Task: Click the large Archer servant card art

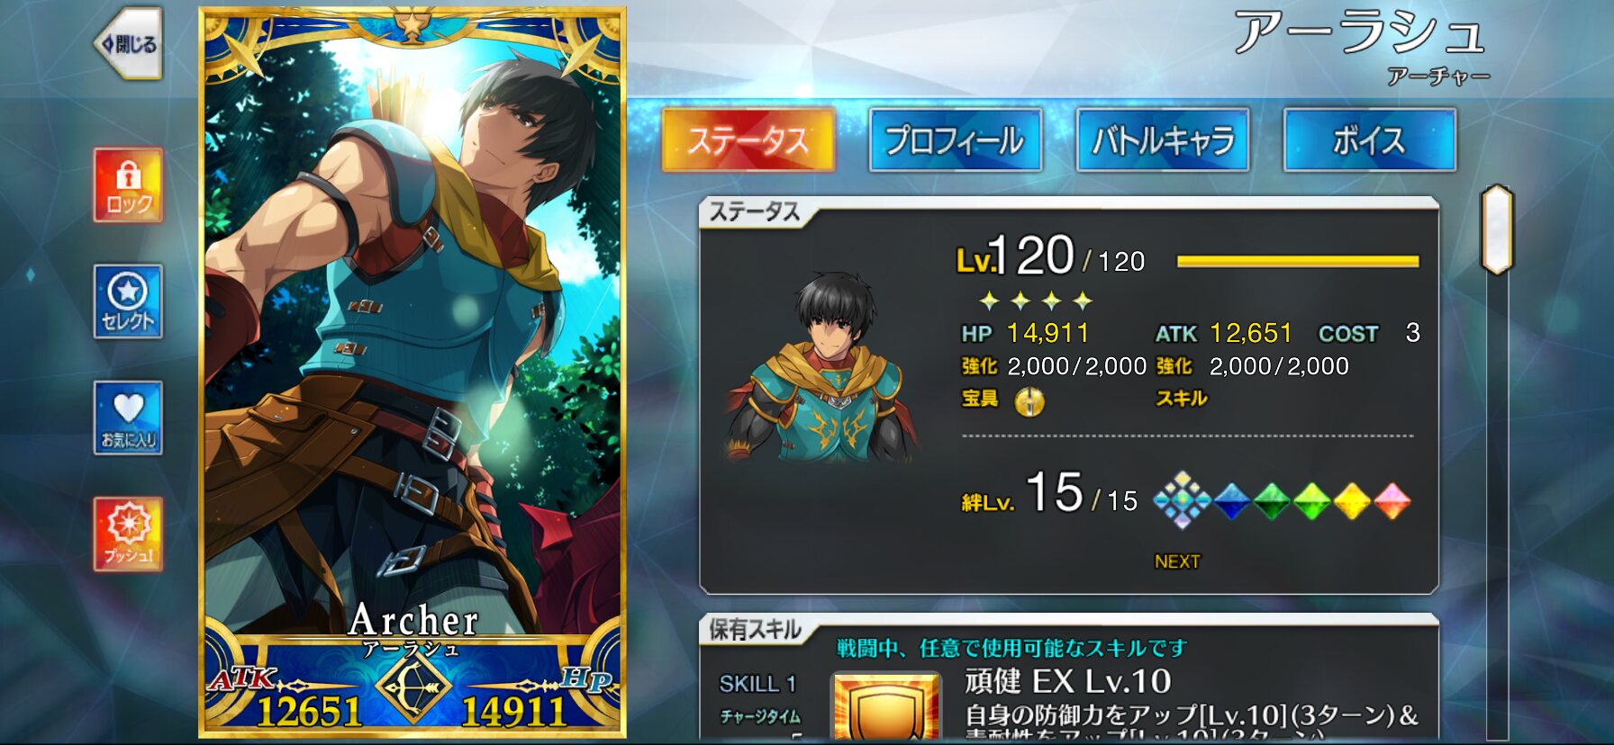Action: click(x=413, y=372)
